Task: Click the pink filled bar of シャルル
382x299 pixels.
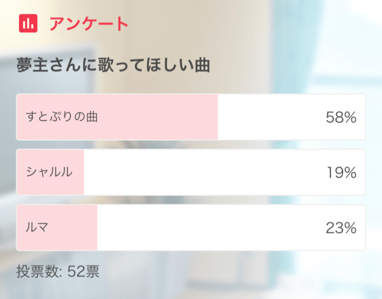Action: [x=50, y=172]
